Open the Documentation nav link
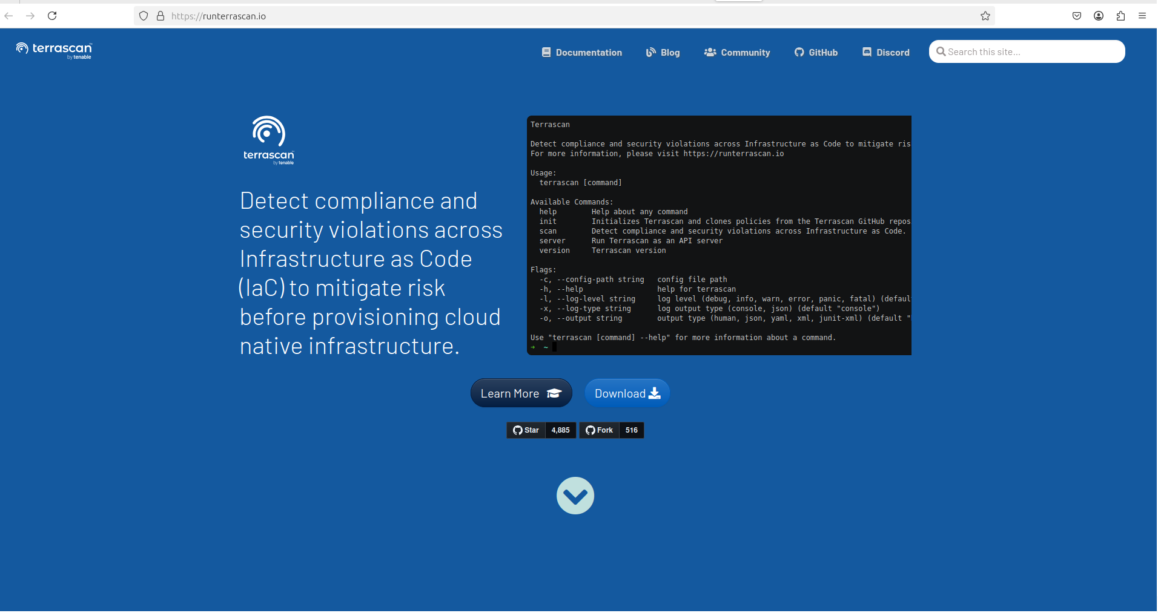 pyautogui.click(x=582, y=53)
